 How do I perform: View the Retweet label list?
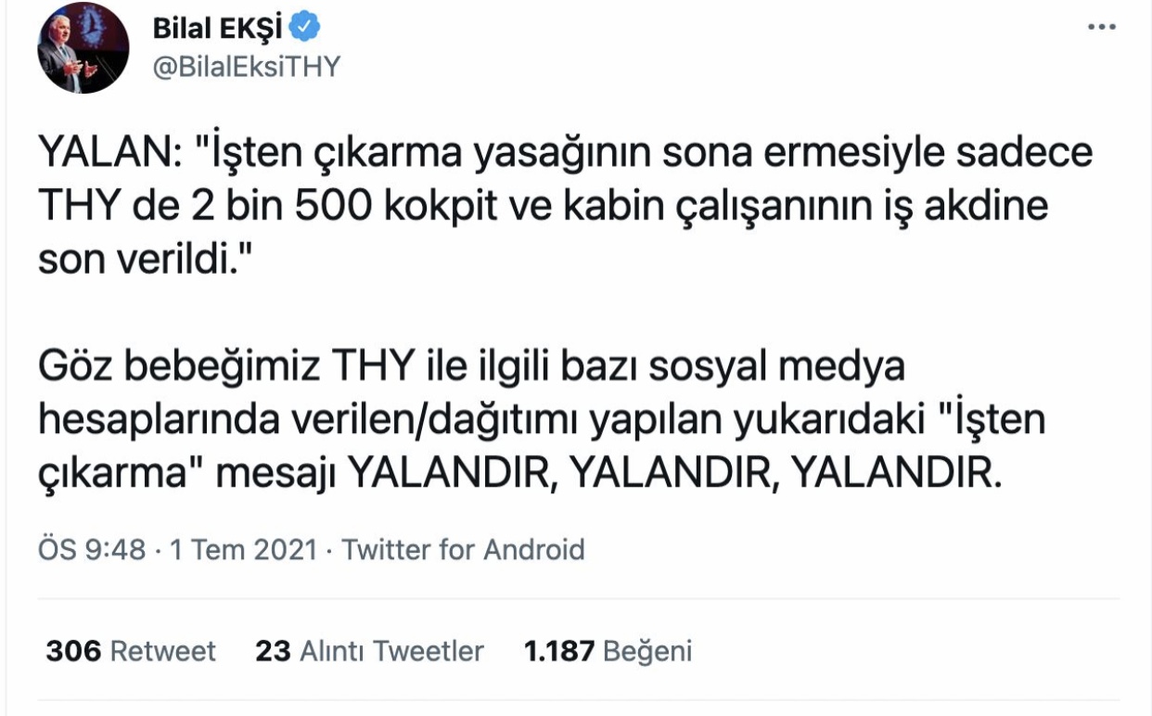tap(163, 651)
